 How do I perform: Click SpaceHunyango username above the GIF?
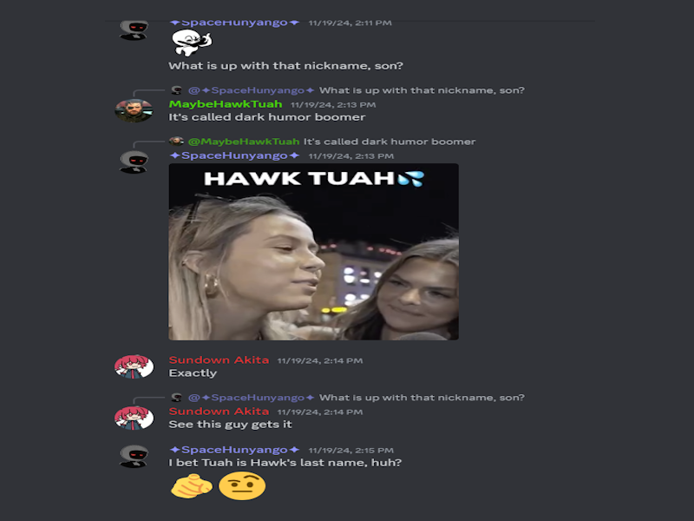coord(234,156)
